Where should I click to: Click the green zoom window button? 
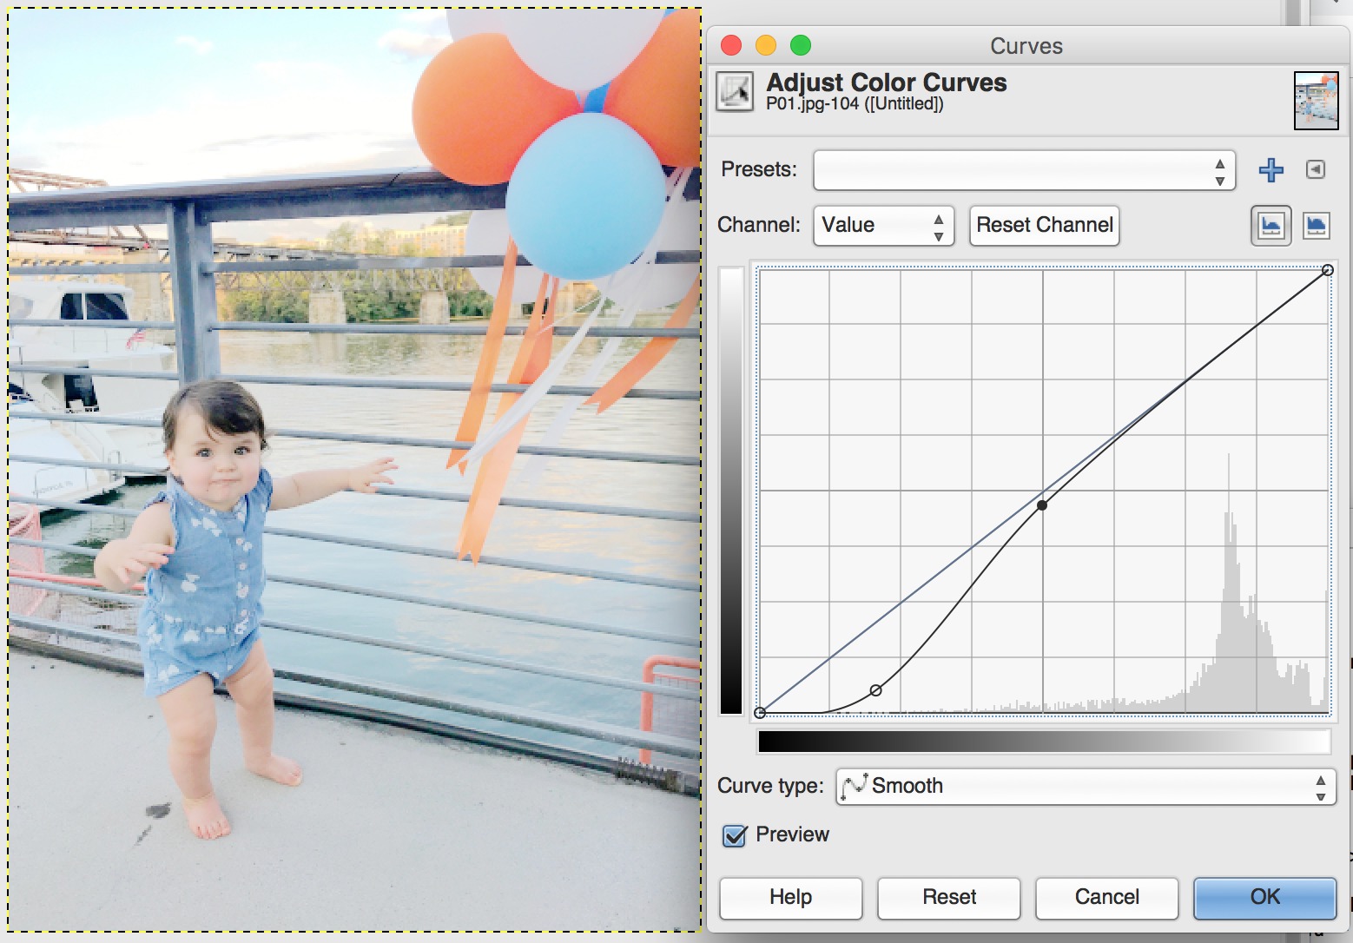click(801, 45)
